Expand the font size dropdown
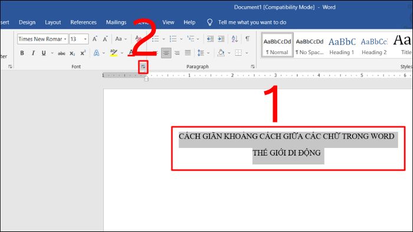This screenshot has height=232, width=413. point(85,39)
